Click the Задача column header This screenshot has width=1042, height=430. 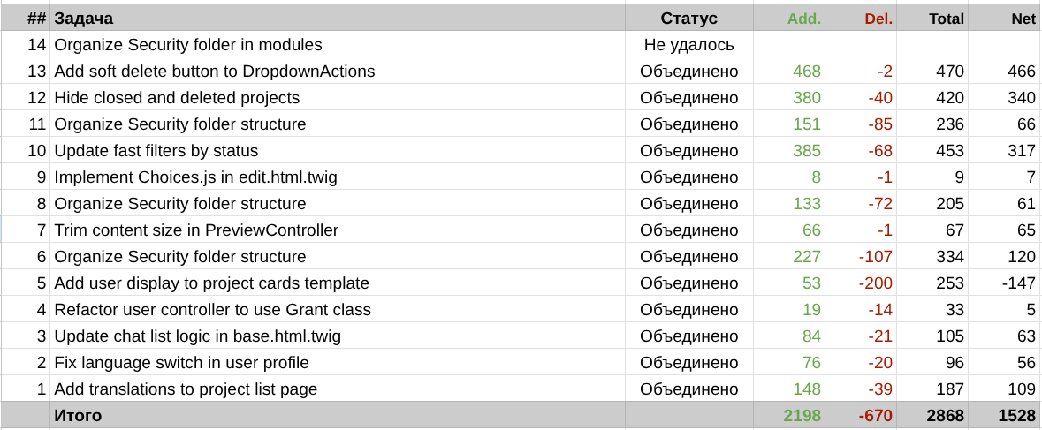pyautogui.click(x=84, y=19)
